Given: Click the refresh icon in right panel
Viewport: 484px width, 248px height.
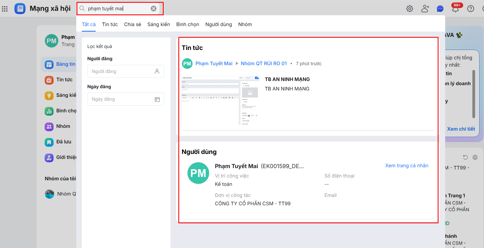Looking at the screenshot, I should [465, 157].
